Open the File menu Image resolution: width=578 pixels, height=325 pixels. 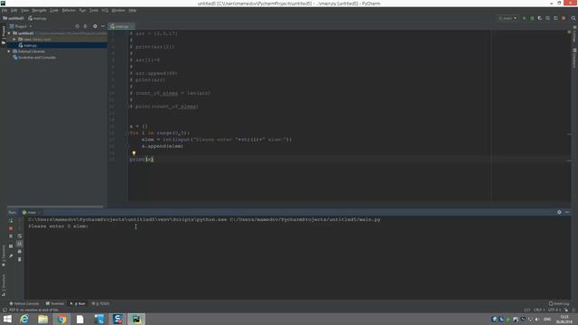[x=5, y=10]
